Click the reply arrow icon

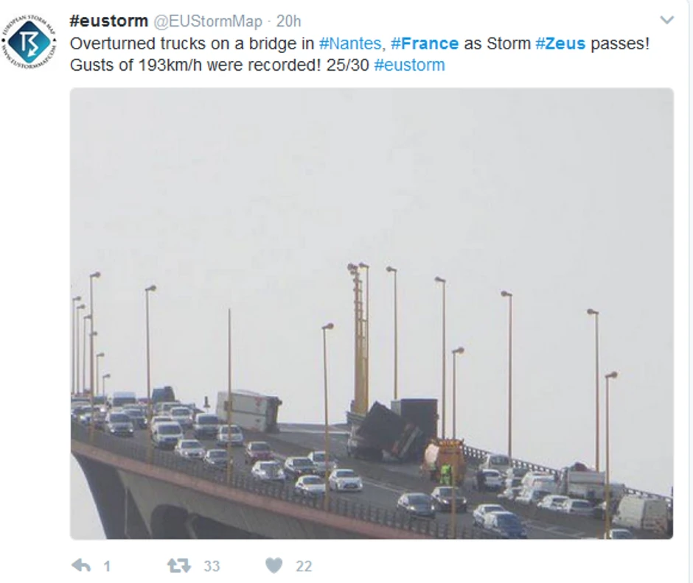pos(81,565)
